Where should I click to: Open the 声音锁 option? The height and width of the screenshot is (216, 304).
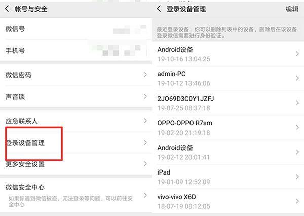[x=76, y=97]
